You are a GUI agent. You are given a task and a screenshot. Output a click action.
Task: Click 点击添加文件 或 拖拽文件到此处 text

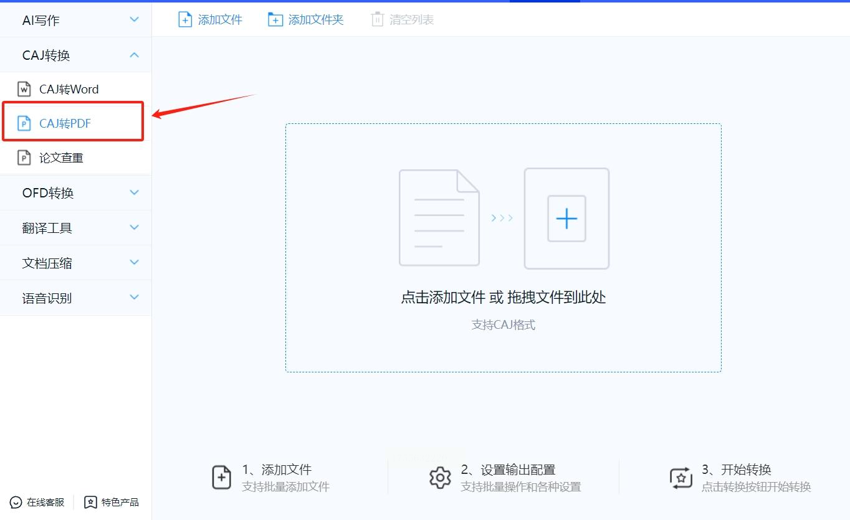coord(504,297)
